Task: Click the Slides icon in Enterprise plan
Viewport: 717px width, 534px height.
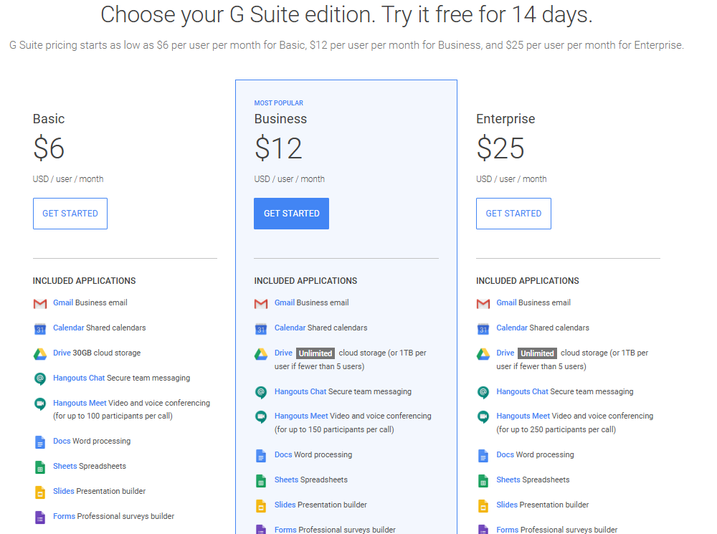Action: (483, 506)
